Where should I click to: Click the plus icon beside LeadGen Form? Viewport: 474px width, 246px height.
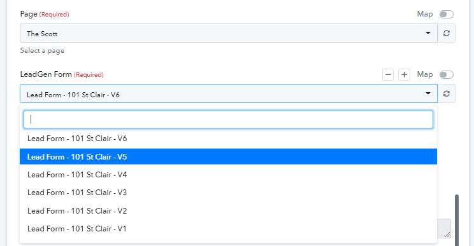404,74
